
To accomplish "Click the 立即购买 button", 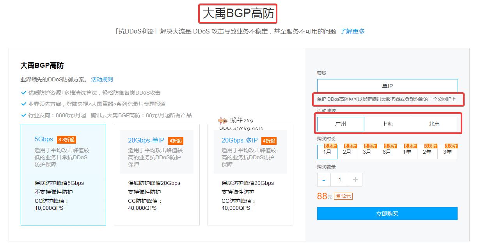I will pyautogui.click(x=387, y=214).
